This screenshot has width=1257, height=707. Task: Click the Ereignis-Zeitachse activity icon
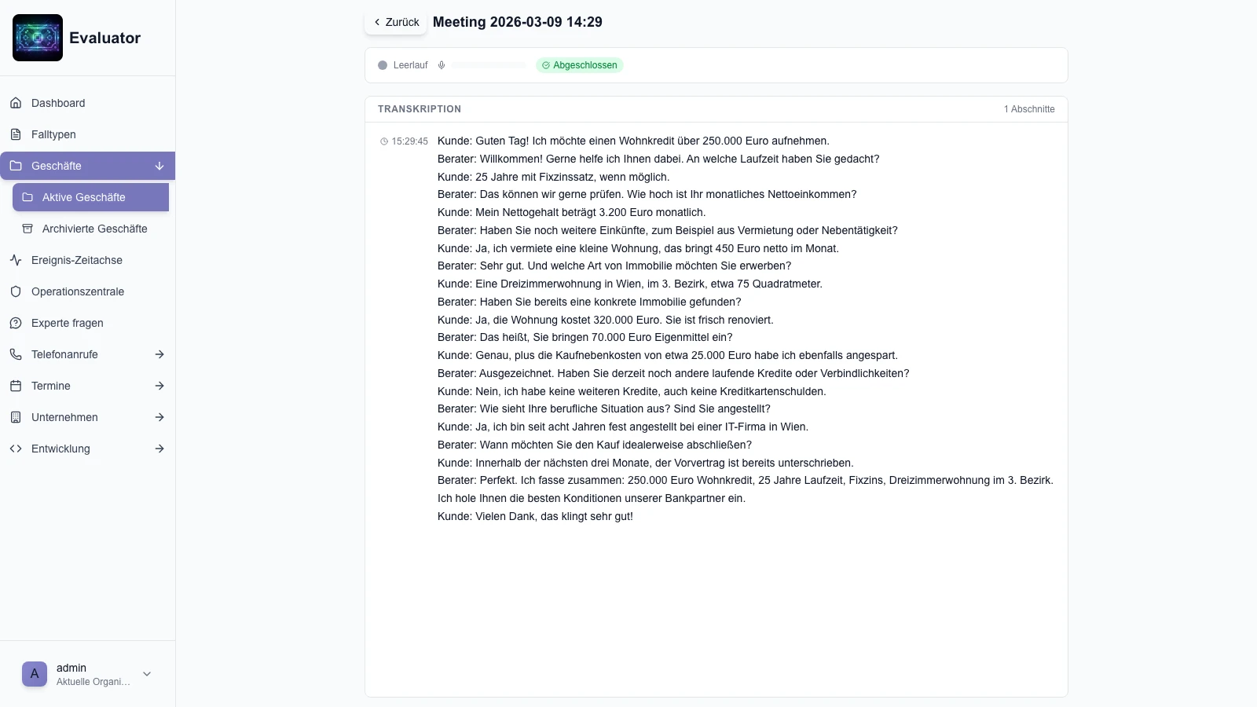coord(16,260)
